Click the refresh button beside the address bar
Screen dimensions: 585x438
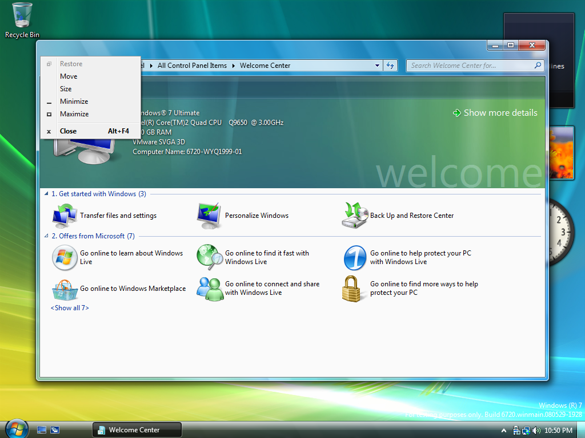point(390,66)
